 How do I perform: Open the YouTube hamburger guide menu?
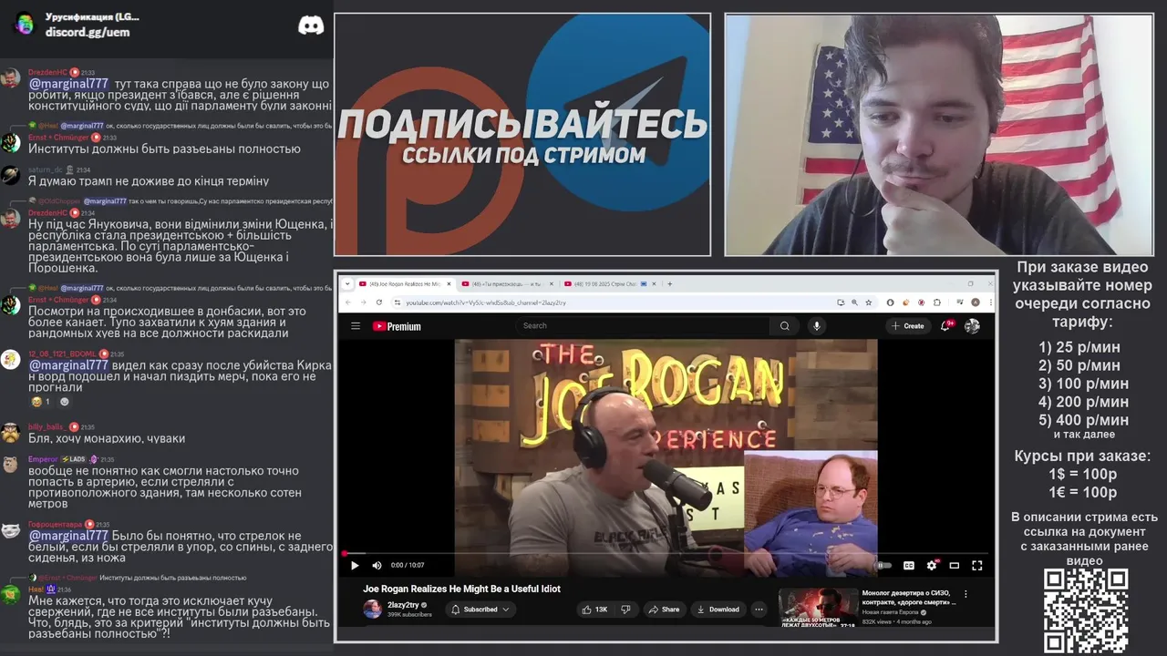tap(356, 326)
